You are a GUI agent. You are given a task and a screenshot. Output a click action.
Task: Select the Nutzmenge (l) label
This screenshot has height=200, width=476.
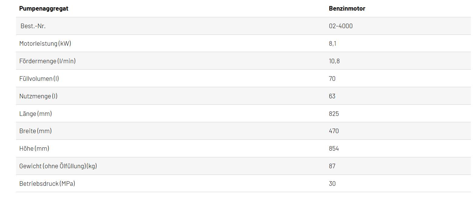tap(38, 96)
